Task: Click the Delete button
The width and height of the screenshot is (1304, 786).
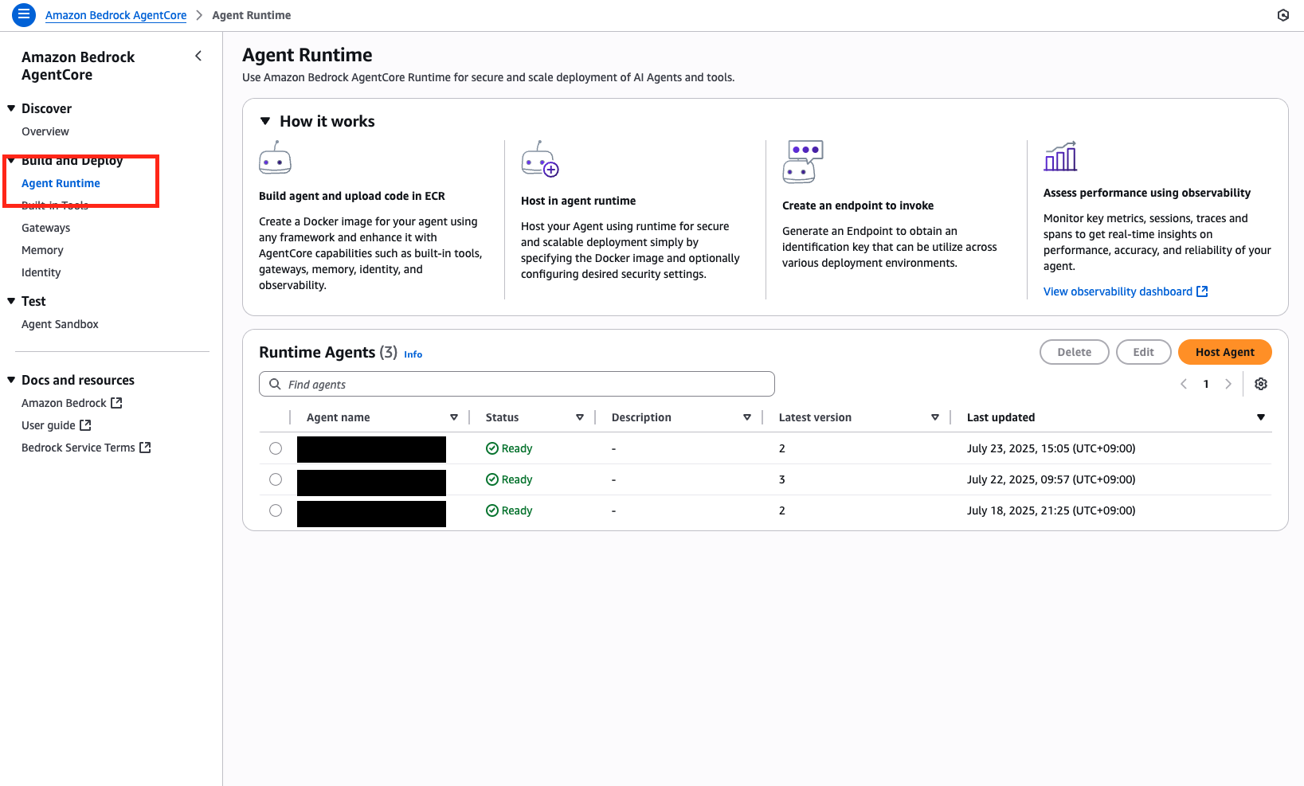Action: click(x=1074, y=352)
